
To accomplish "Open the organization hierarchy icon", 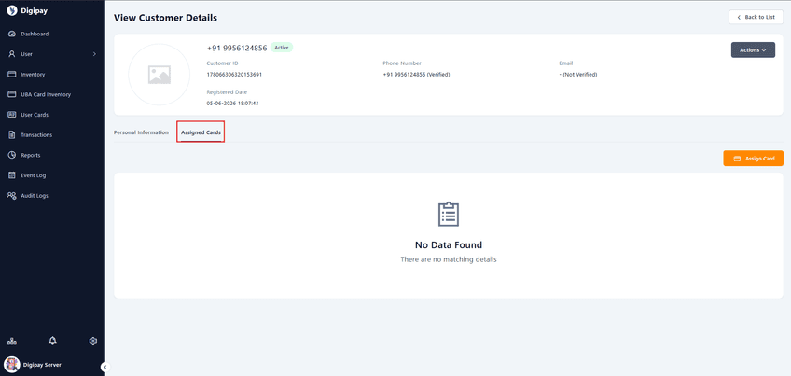I will [11, 341].
